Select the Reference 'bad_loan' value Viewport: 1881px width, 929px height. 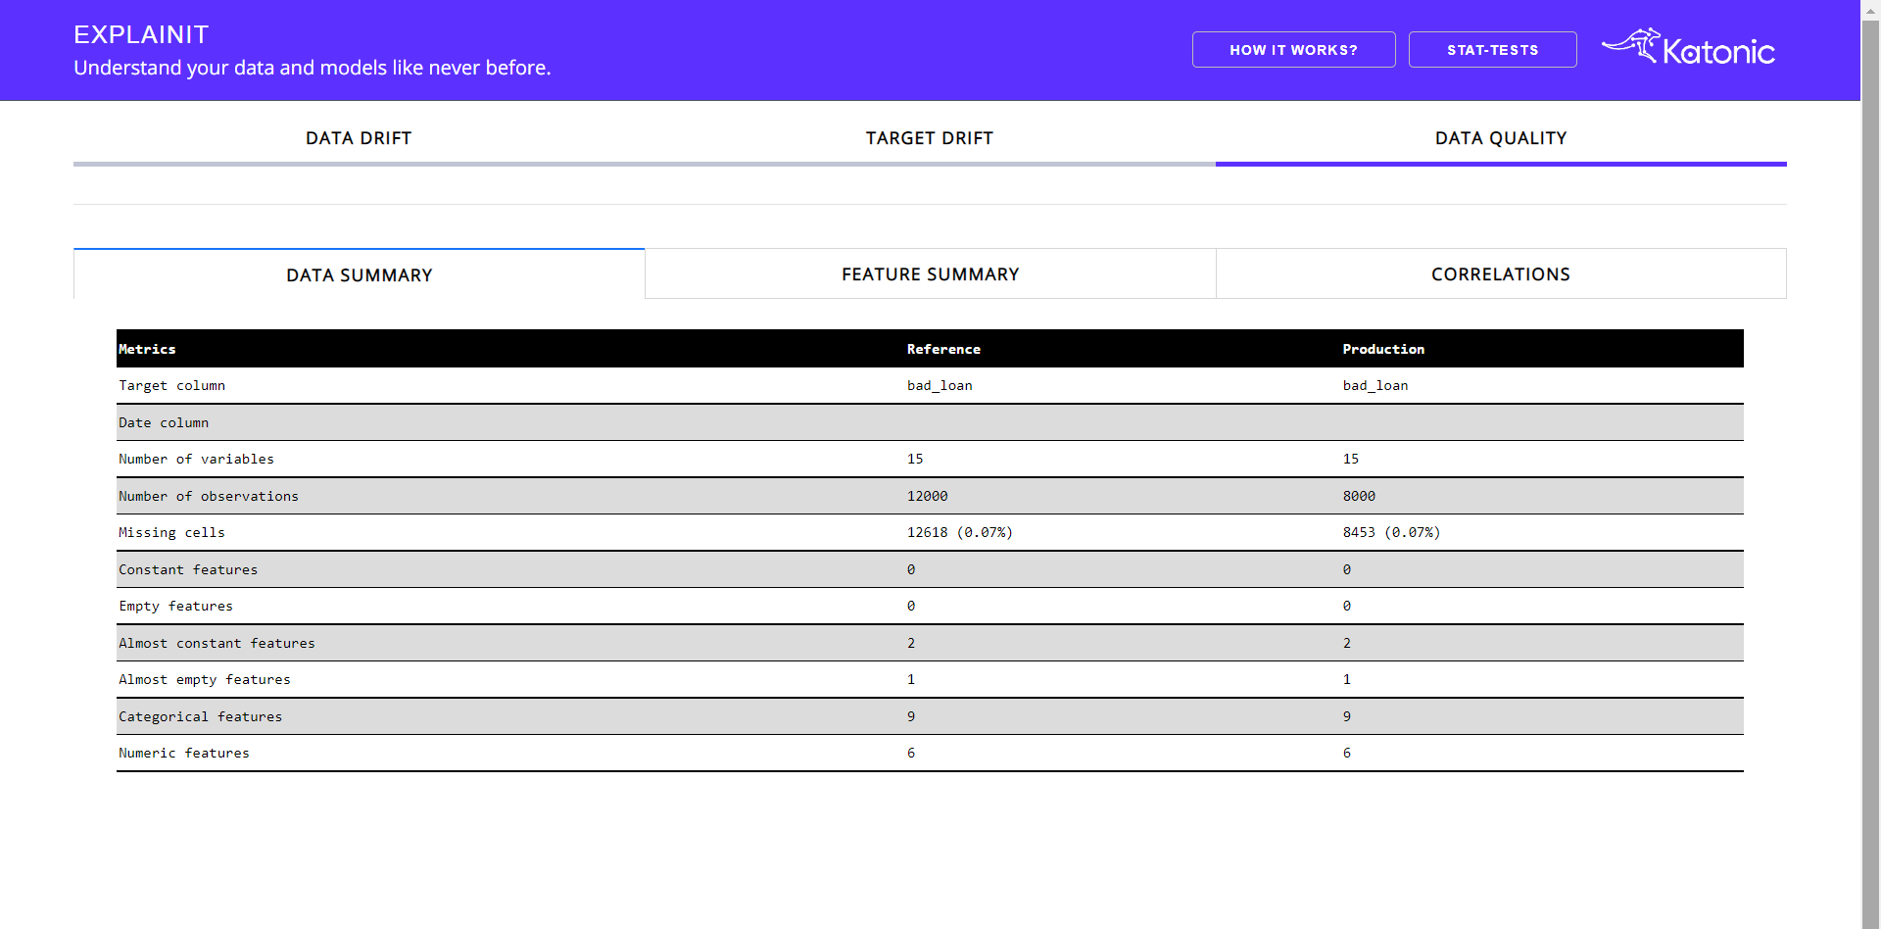(940, 386)
